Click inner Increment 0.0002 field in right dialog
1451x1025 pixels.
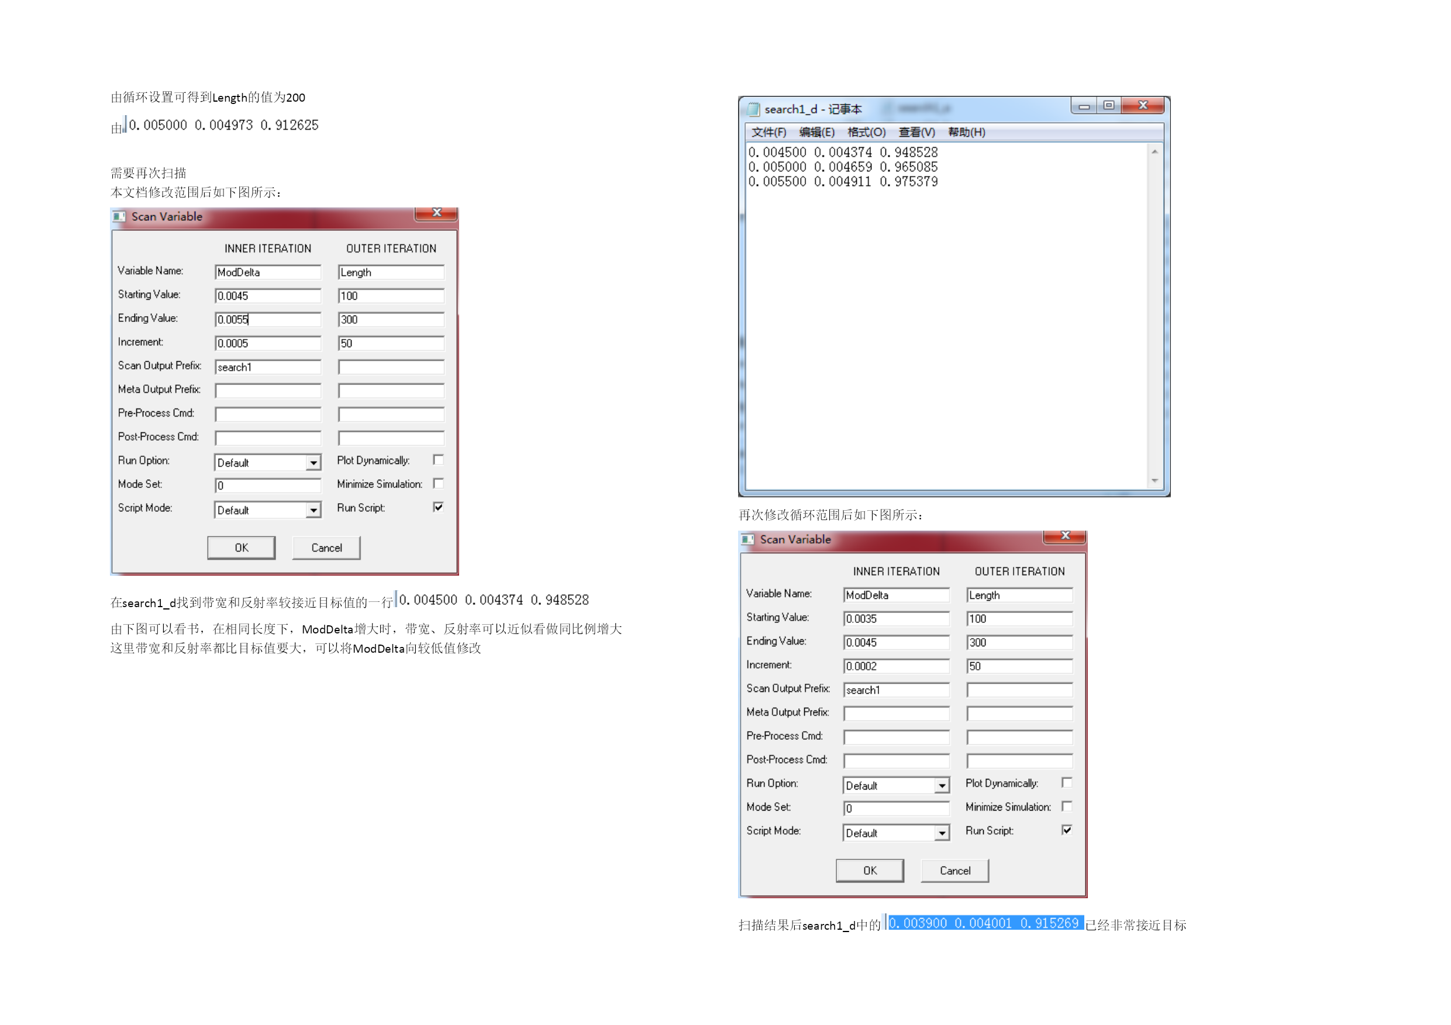[896, 666]
